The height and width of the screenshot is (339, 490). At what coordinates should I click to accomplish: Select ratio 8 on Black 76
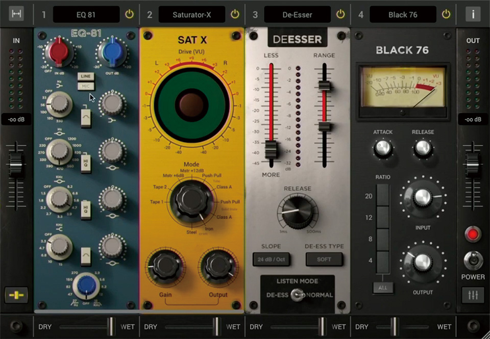pyautogui.click(x=382, y=240)
